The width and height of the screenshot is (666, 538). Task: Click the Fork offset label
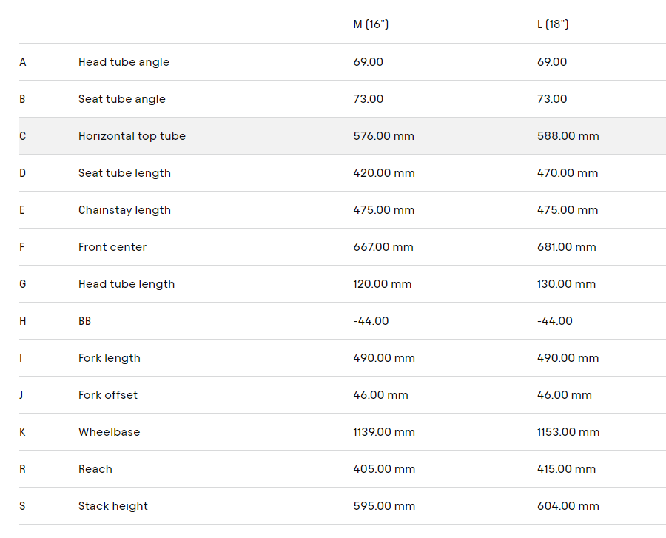(x=108, y=395)
